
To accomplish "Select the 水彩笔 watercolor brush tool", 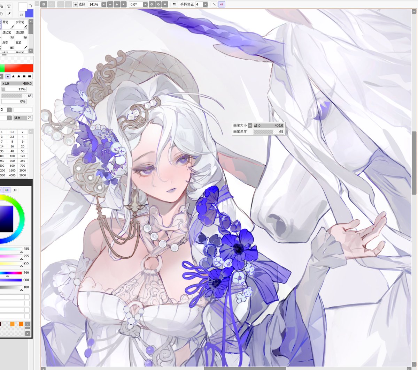I will click(21, 24).
